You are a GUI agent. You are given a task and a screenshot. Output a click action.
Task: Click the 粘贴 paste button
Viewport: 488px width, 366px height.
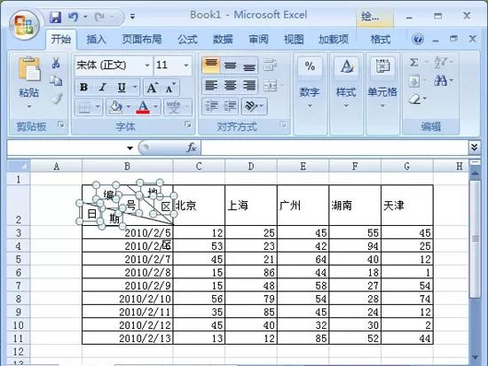point(29,82)
